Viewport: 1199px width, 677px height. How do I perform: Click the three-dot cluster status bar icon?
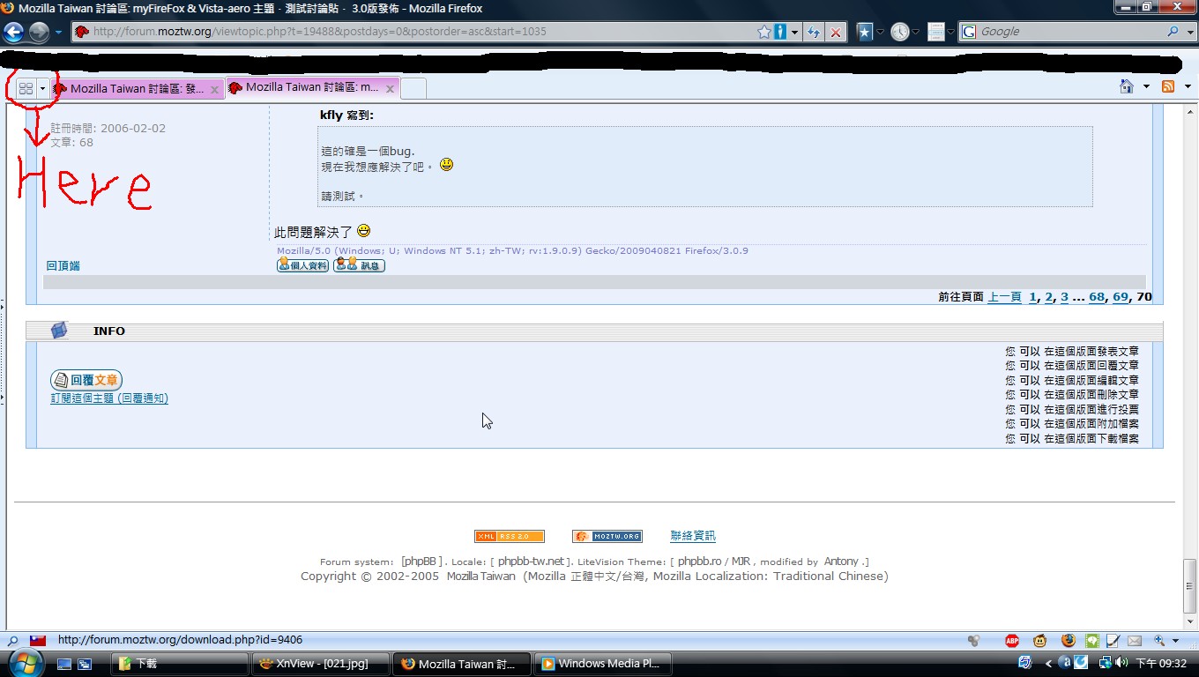coord(974,641)
